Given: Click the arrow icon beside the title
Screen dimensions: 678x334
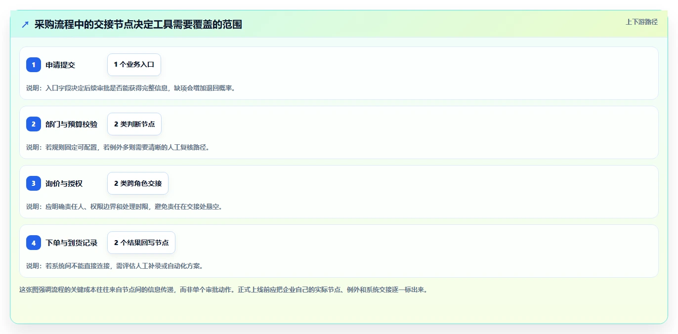Looking at the screenshot, I should [x=25, y=25].
